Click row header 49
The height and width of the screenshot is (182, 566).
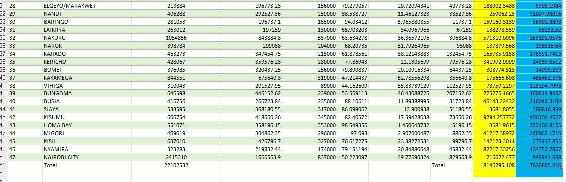tap(3, 149)
